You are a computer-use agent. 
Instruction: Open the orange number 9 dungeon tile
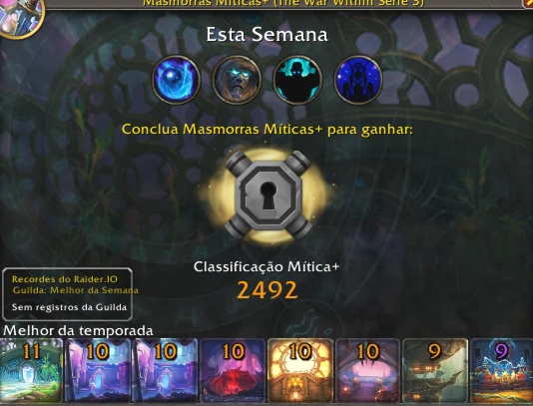pyautogui.click(x=434, y=370)
